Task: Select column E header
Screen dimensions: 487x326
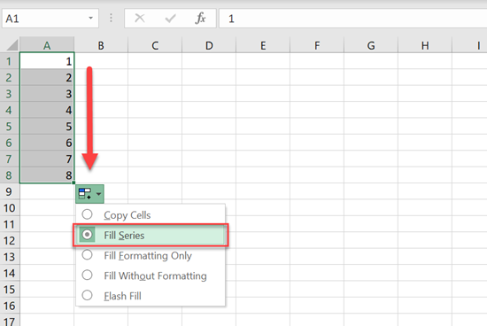Action: [263, 45]
